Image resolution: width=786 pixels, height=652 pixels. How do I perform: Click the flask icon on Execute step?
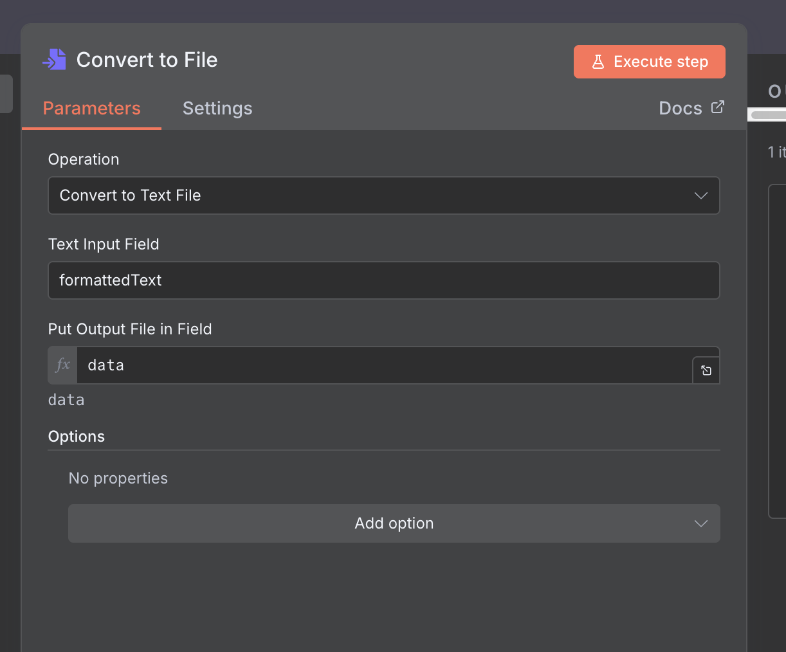(x=598, y=62)
